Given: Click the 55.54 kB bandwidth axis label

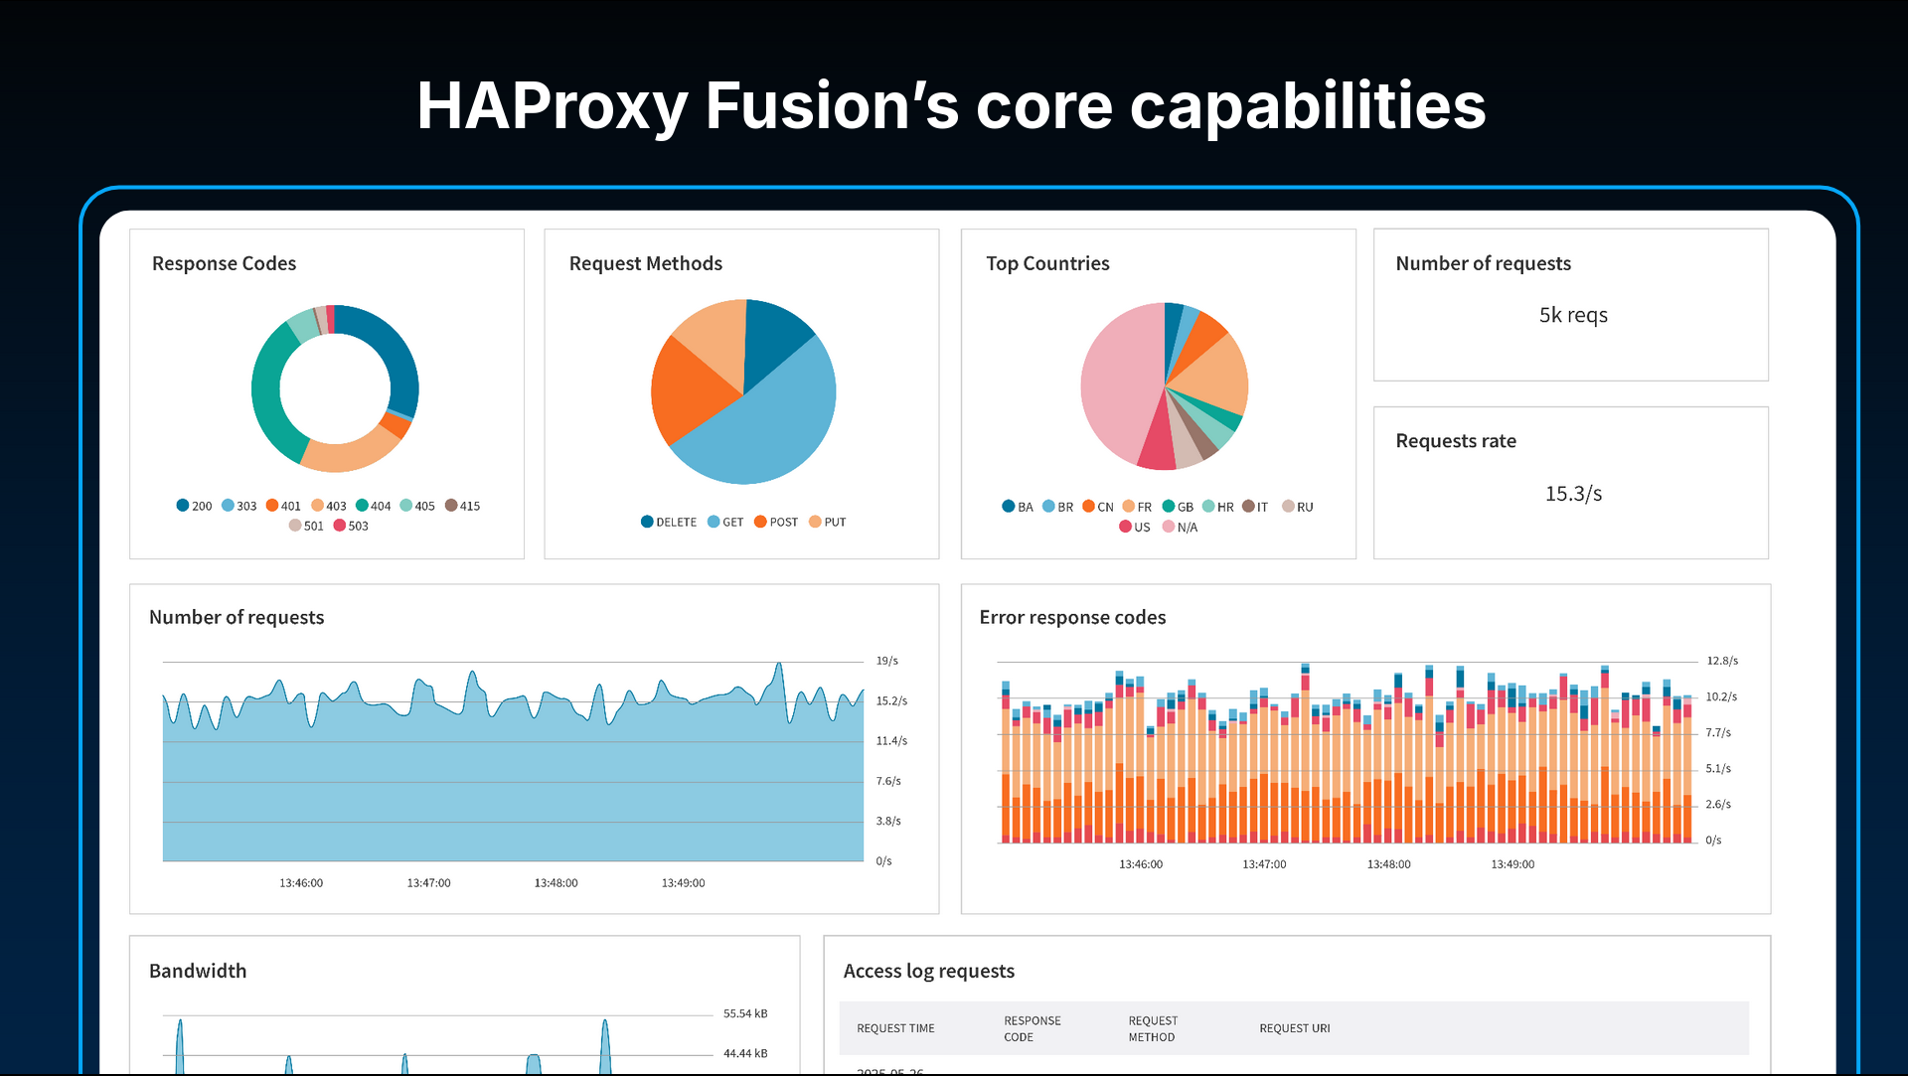Looking at the screenshot, I should [745, 1013].
